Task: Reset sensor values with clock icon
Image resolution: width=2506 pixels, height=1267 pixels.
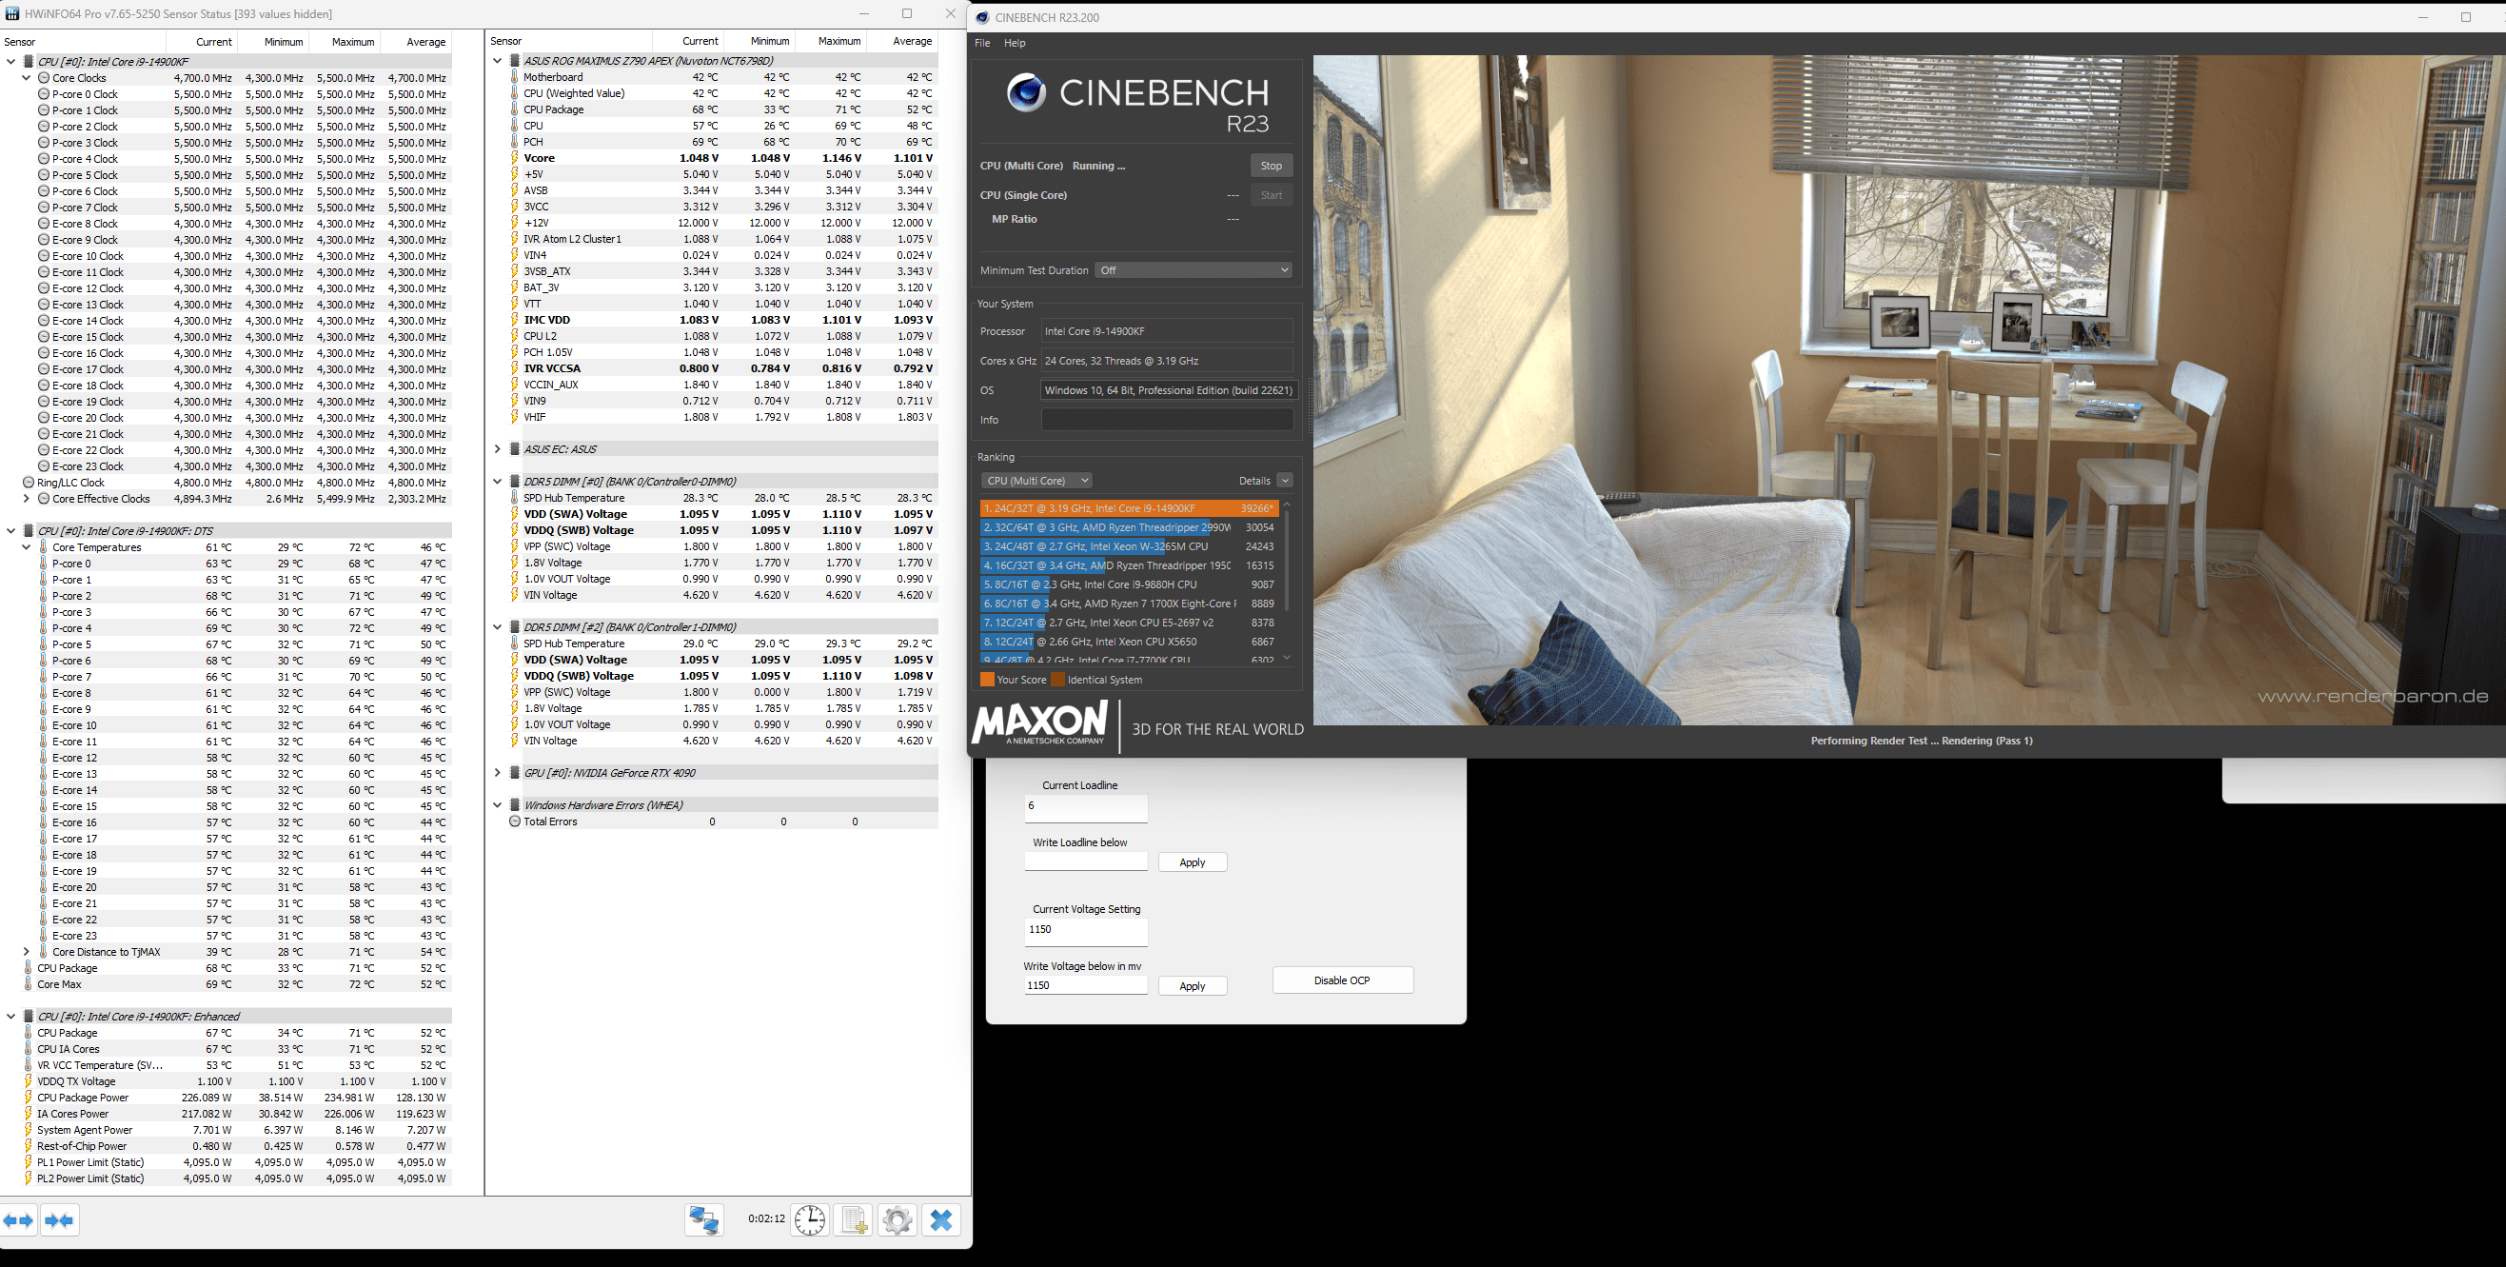Action: pos(809,1219)
